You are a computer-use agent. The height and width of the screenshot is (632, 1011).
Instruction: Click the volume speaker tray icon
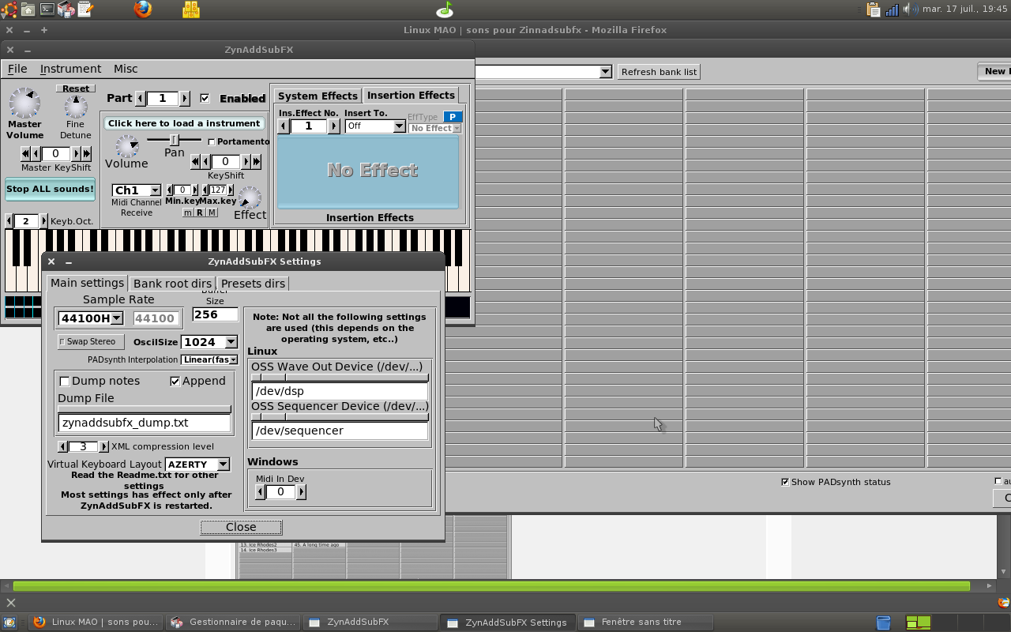908,9
